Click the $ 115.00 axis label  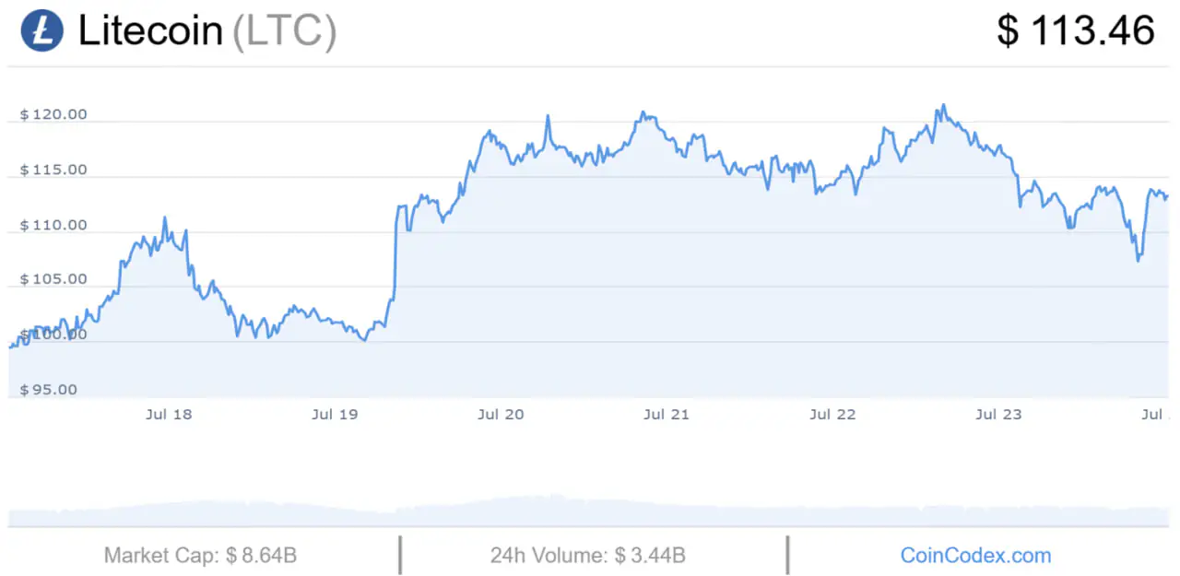(53, 170)
